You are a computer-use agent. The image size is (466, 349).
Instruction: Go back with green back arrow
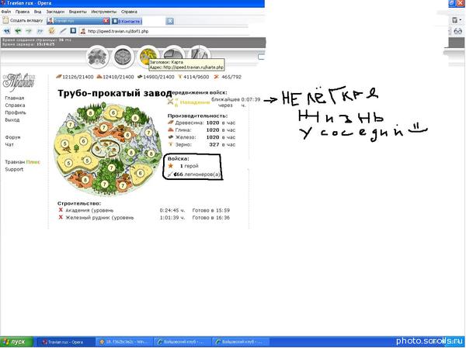click(18, 31)
